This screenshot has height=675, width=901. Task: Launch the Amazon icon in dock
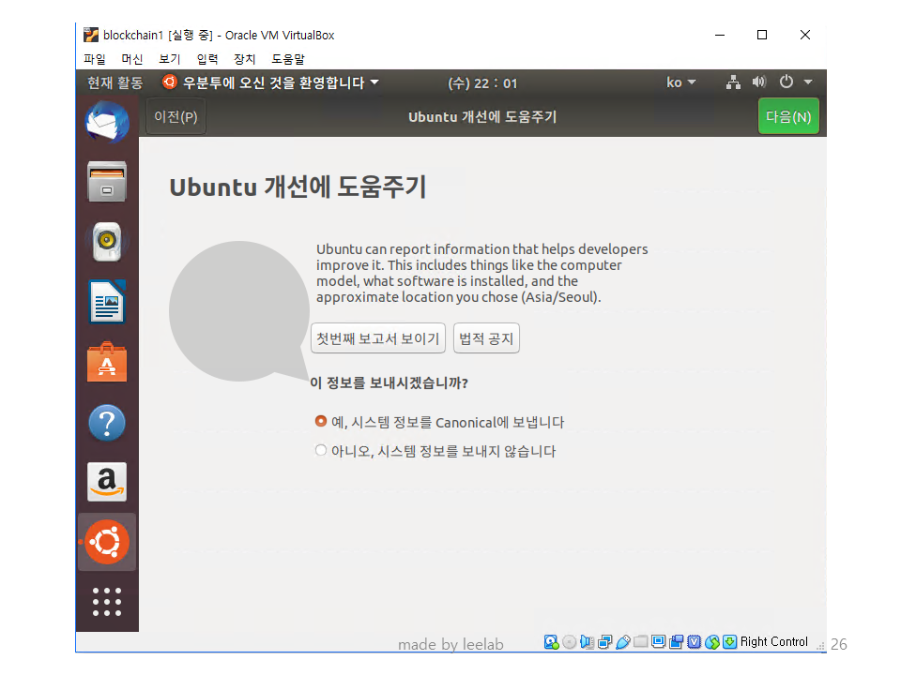tap(107, 482)
